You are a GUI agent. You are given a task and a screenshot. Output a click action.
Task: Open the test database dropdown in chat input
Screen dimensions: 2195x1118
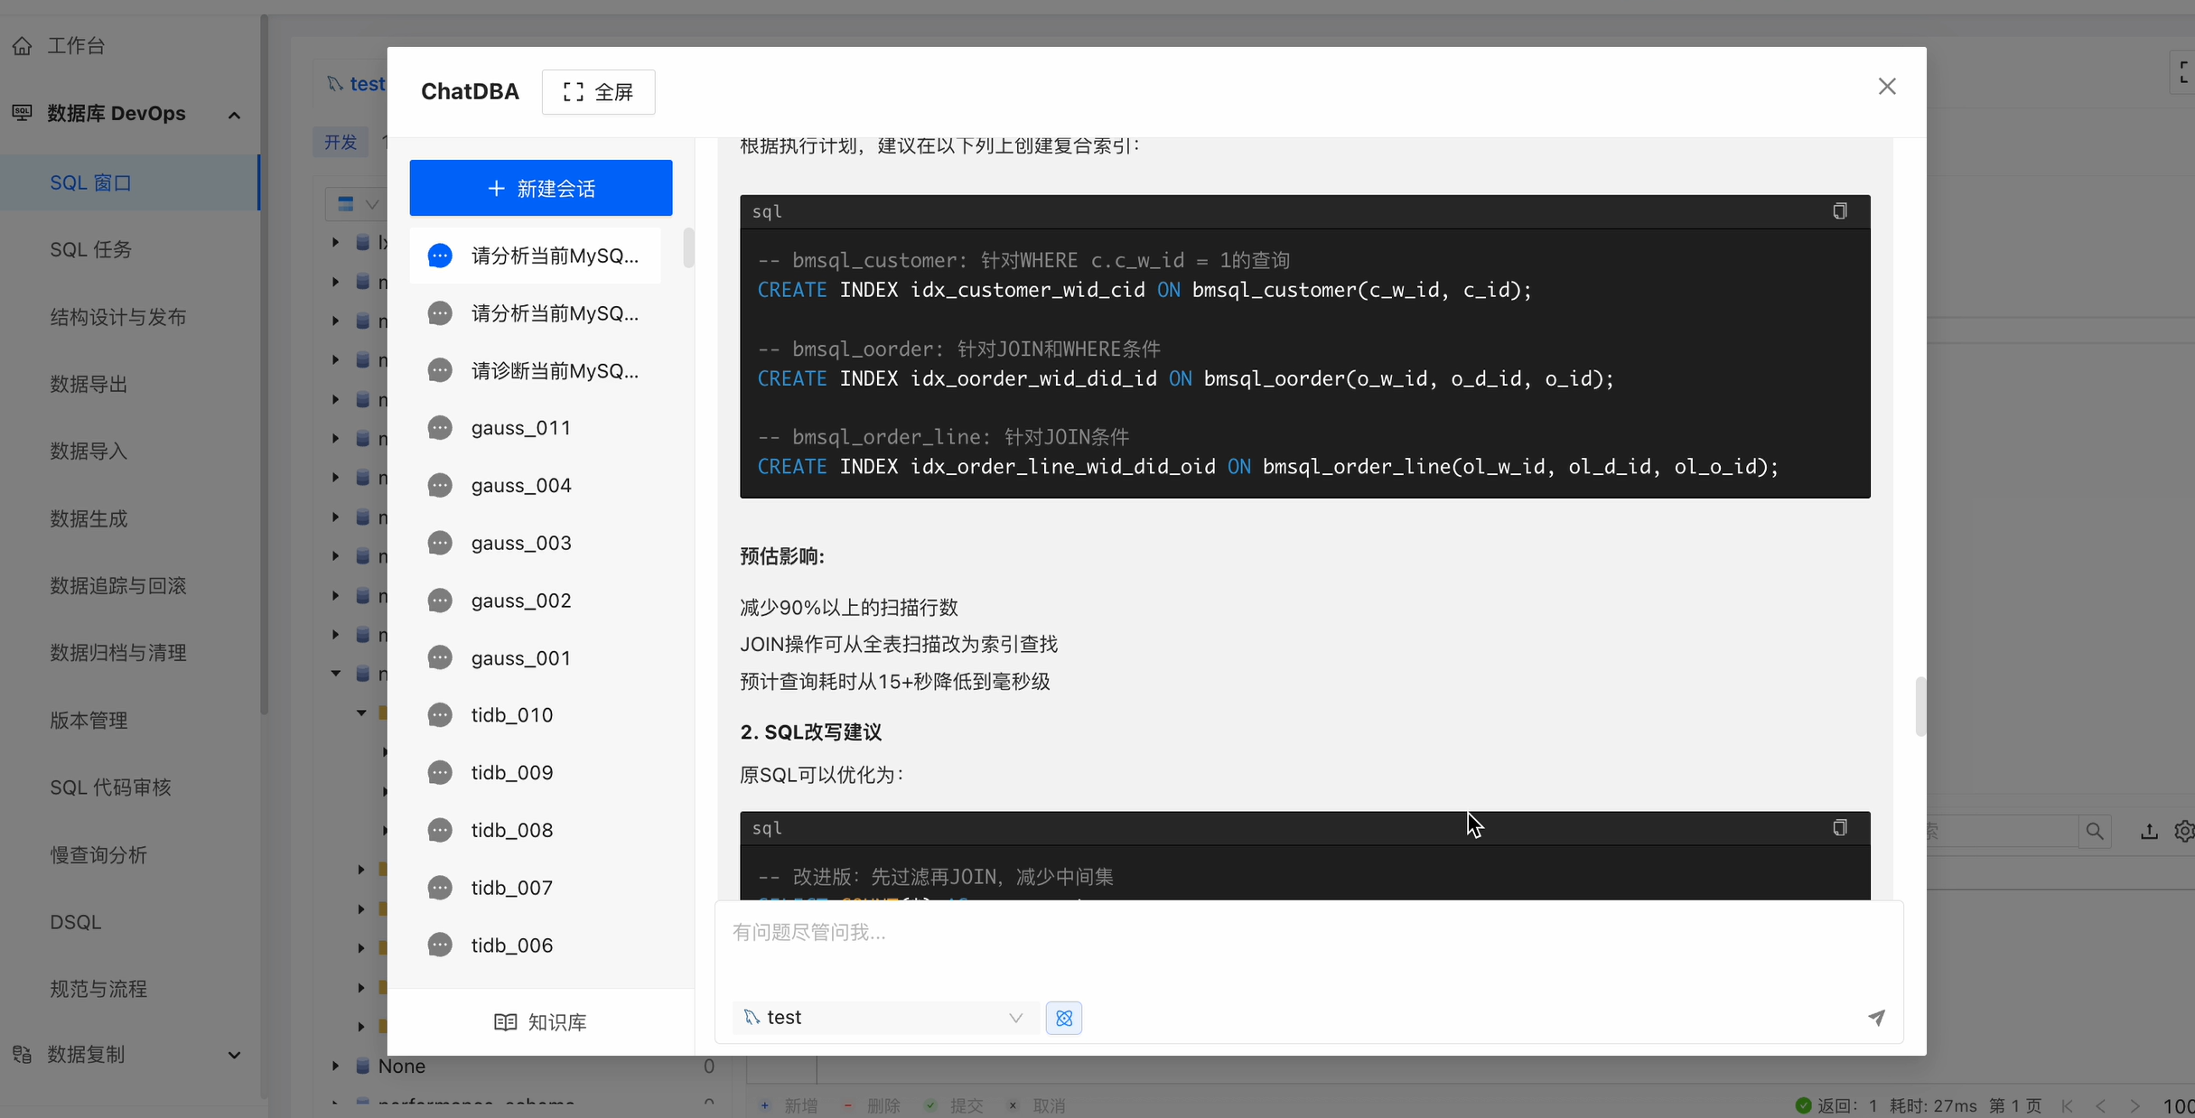point(885,1018)
